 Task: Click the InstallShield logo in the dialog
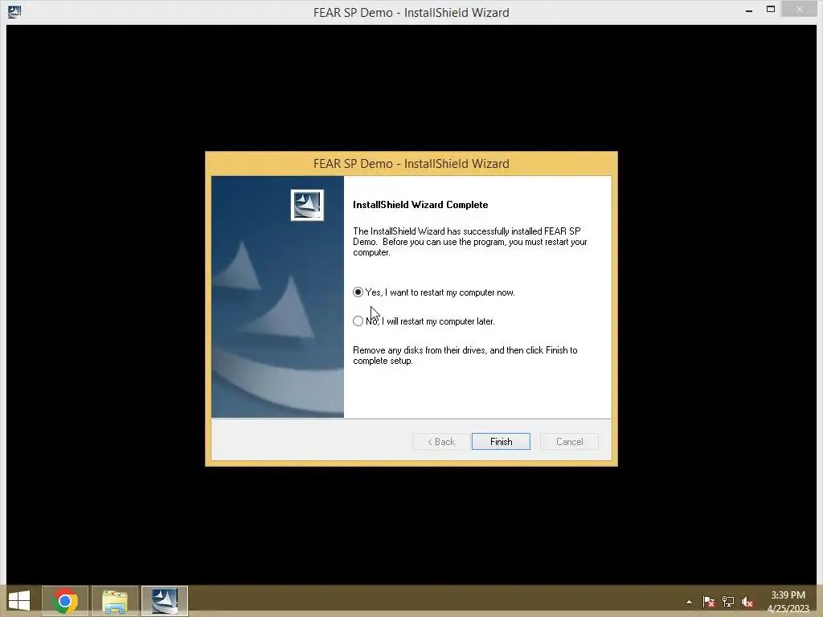[307, 205]
